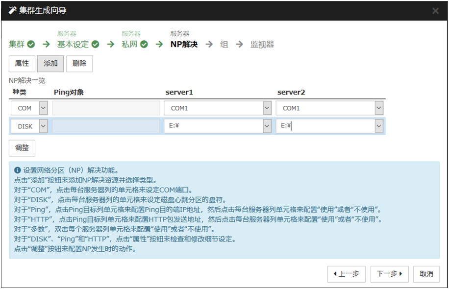
Task: Expand server2 COM1 port dropdown
Action: [379, 108]
